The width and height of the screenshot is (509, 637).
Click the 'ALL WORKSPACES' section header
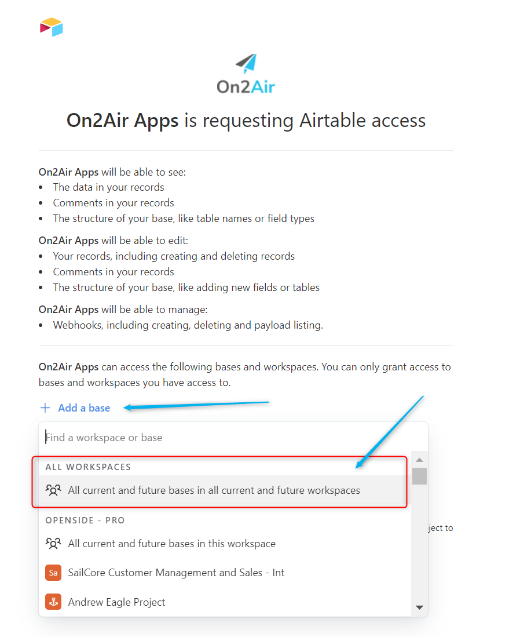click(88, 467)
